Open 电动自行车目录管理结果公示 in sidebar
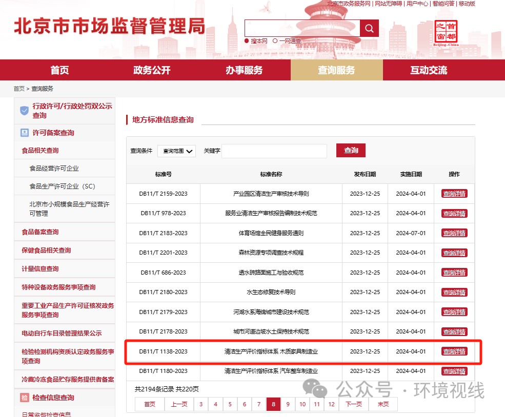 [62, 333]
